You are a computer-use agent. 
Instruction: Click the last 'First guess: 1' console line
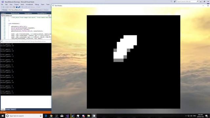click(7, 91)
